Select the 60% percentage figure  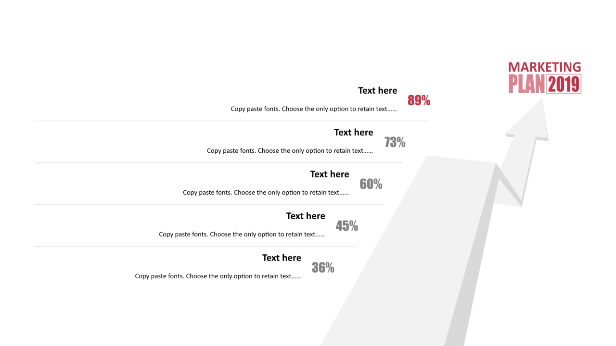click(371, 184)
